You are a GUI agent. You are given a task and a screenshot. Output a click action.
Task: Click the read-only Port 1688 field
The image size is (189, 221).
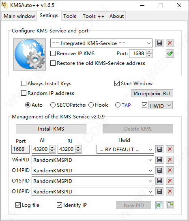point(20,149)
